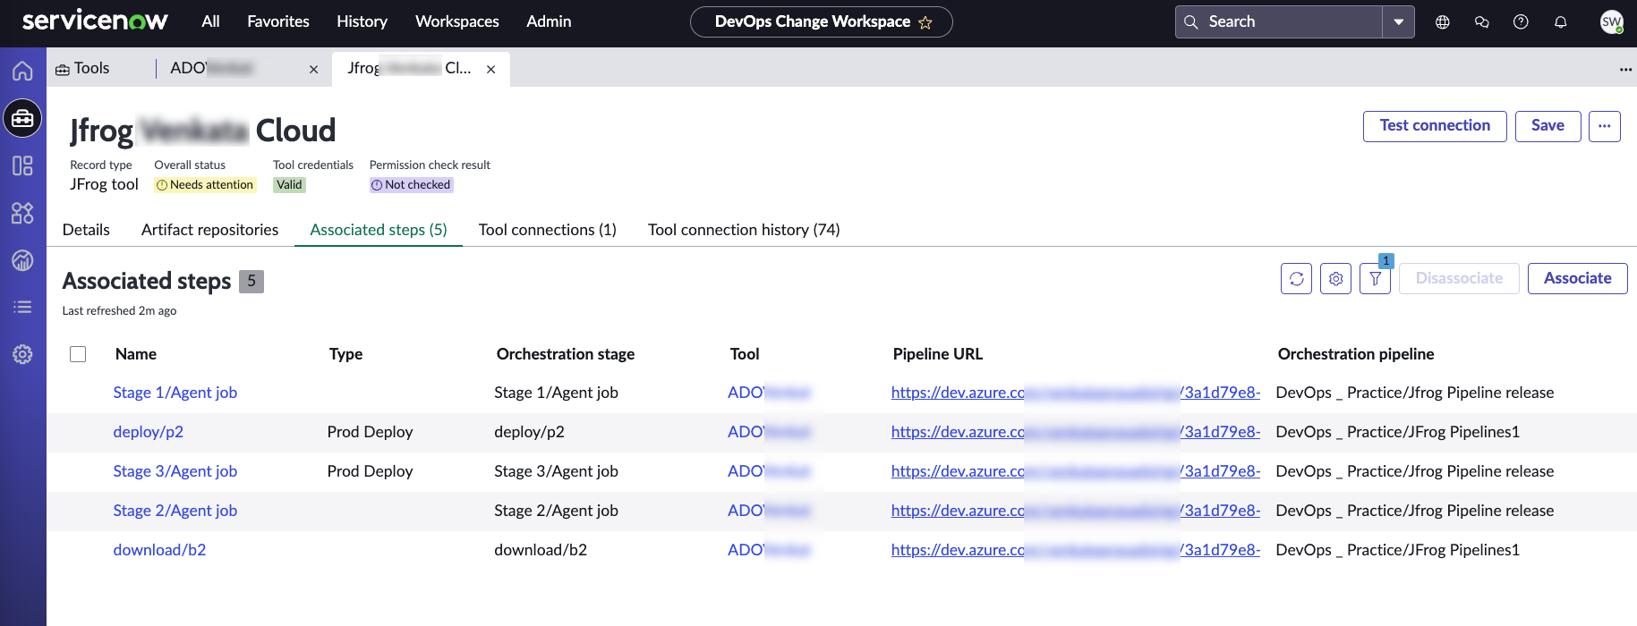1637x626 pixels.
Task: Open the Workspaces menu
Action: (x=457, y=21)
